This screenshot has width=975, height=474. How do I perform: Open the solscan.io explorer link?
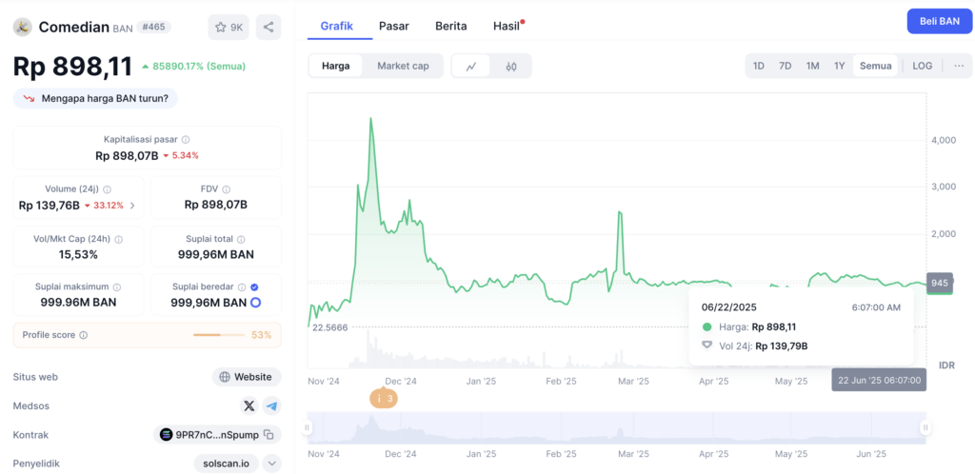tap(227, 464)
